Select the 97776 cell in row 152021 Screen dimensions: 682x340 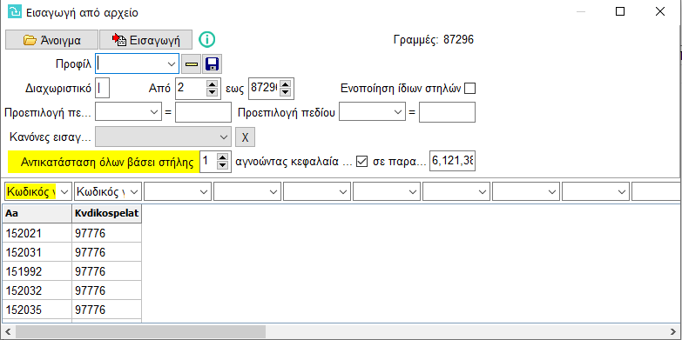pyautogui.click(x=106, y=233)
